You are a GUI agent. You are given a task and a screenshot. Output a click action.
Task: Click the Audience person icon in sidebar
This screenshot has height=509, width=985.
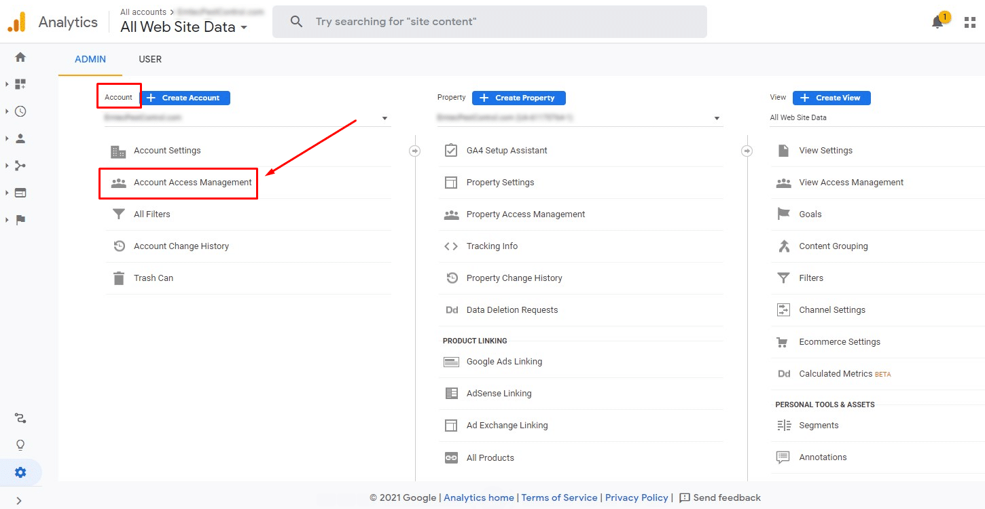20,138
